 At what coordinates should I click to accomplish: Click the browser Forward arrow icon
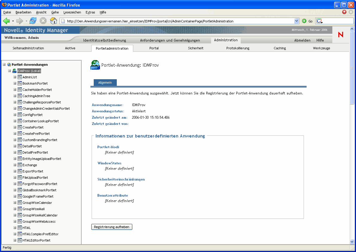pos(20,21)
